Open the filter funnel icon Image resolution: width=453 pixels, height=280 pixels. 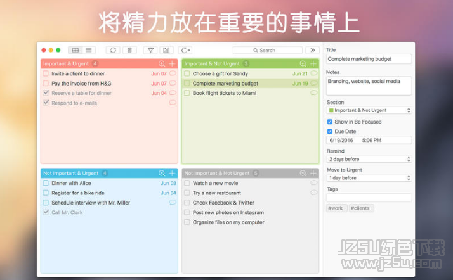click(150, 50)
